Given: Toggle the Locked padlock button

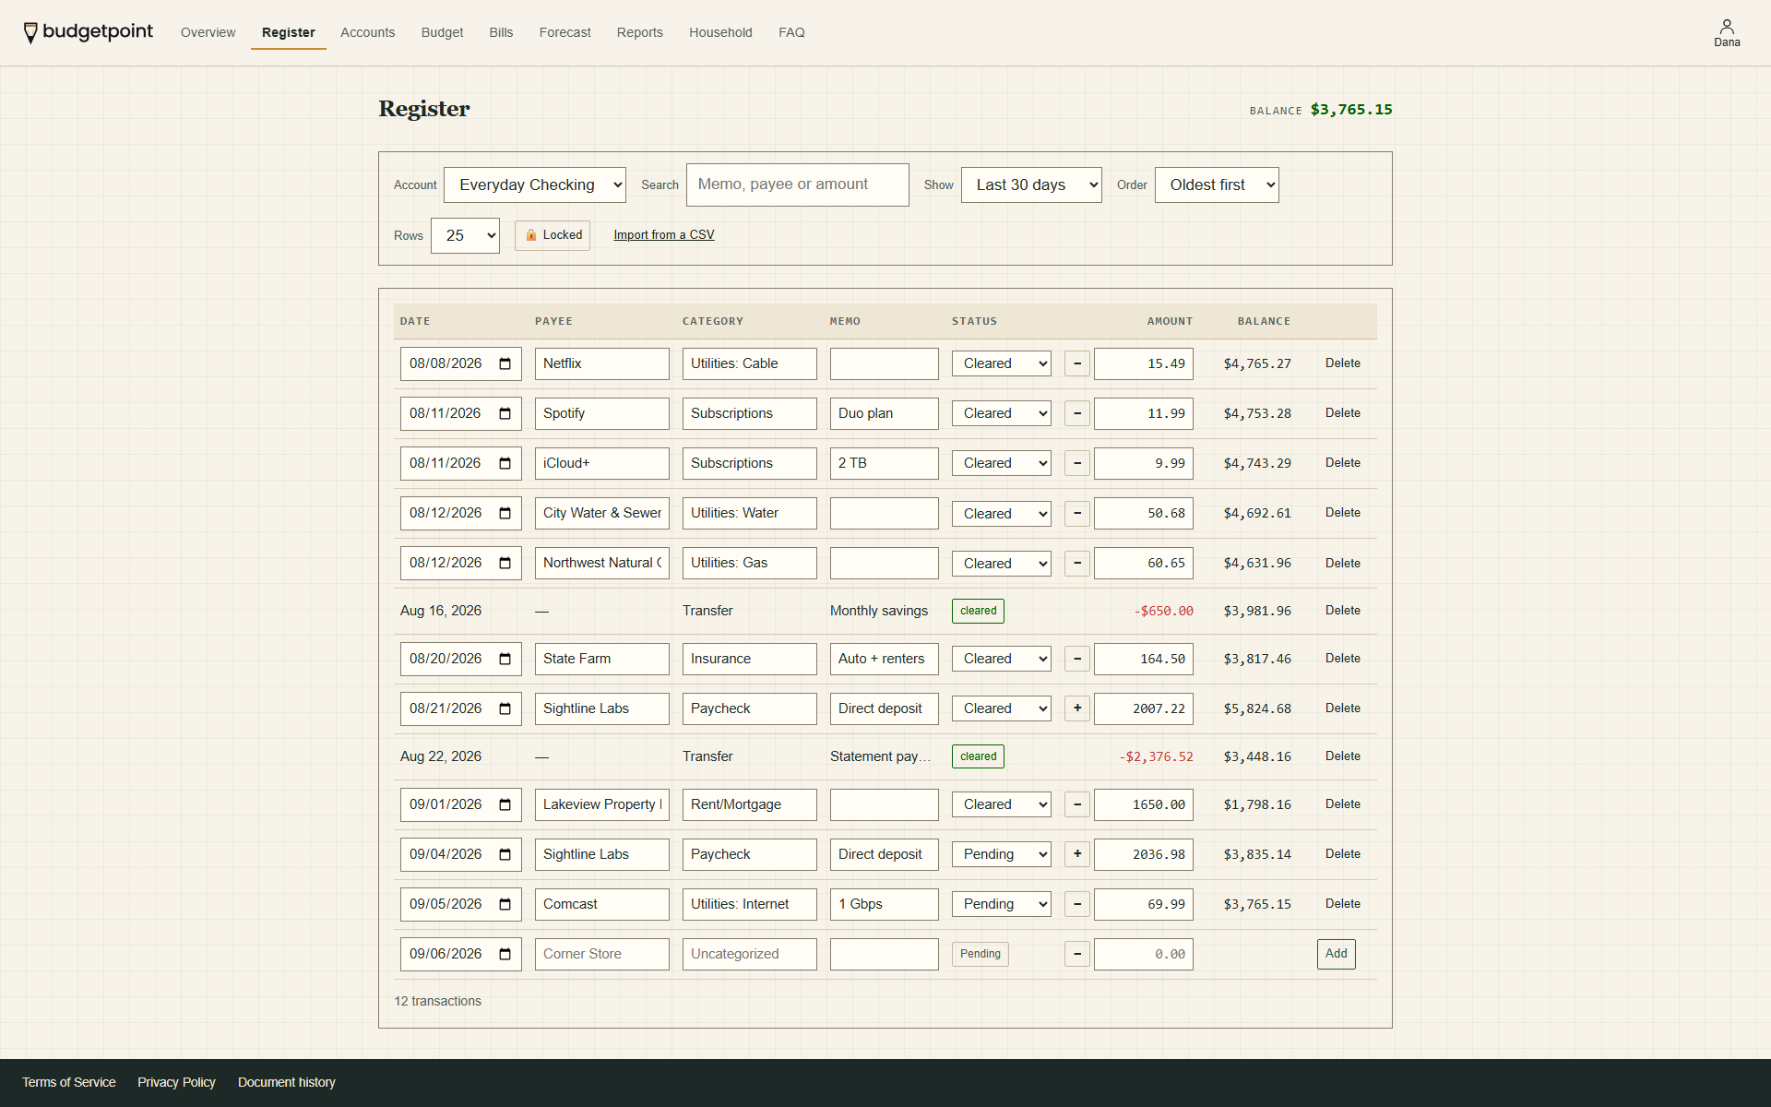Looking at the screenshot, I should 553,235.
